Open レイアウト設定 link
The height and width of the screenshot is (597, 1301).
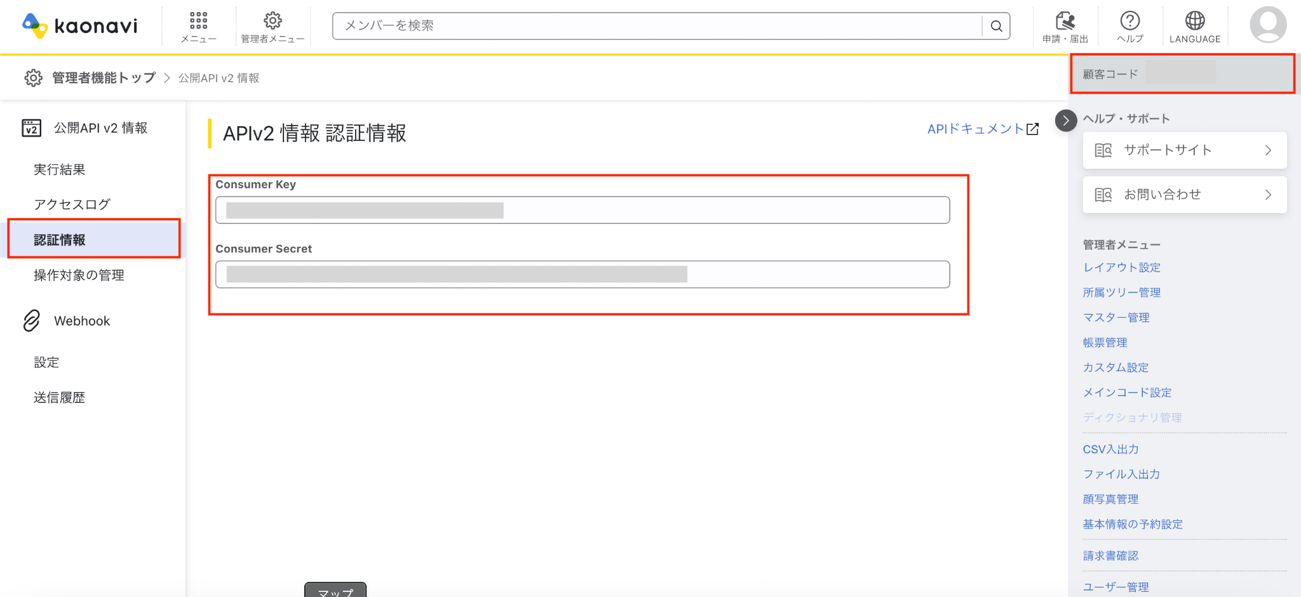(x=1122, y=267)
